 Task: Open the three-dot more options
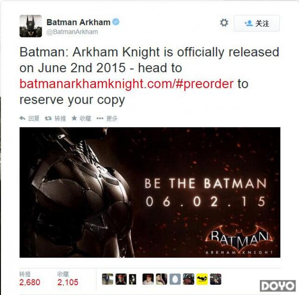100,119
